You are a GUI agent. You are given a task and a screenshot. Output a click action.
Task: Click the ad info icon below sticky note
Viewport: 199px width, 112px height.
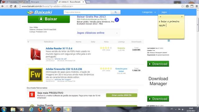click(x=169, y=41)
